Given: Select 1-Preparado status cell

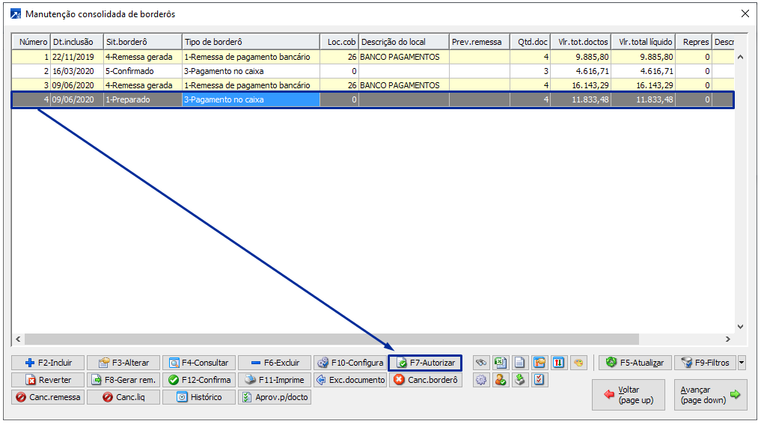Looking at the screenshot, I should tap(143, 99).
